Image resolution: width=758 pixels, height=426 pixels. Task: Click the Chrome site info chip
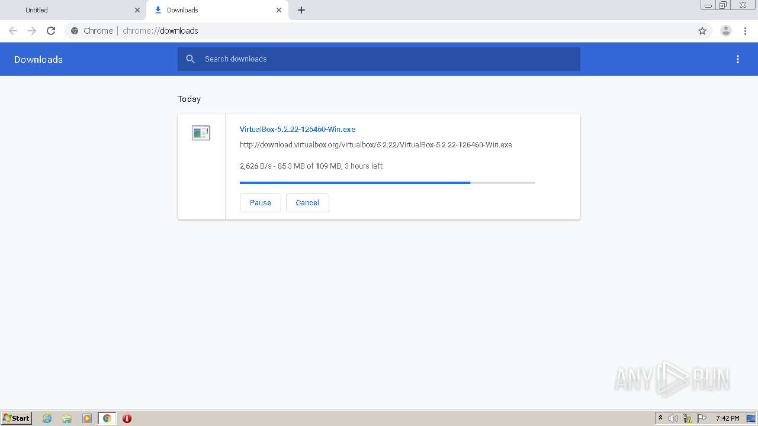(92, 31)
